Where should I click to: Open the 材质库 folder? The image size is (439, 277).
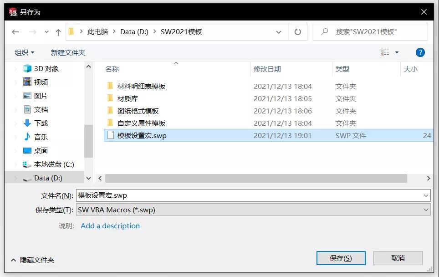128,98
